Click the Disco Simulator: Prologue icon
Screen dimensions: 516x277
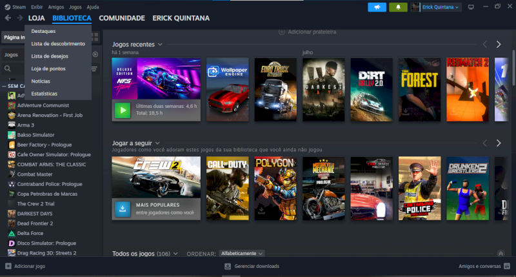pyautogui.click(x=12, y=243)
